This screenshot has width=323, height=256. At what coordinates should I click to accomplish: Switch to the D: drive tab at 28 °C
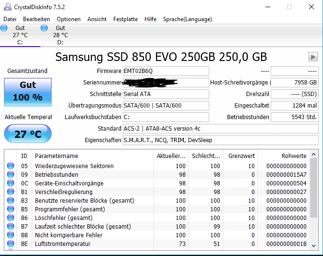[60, 35]
